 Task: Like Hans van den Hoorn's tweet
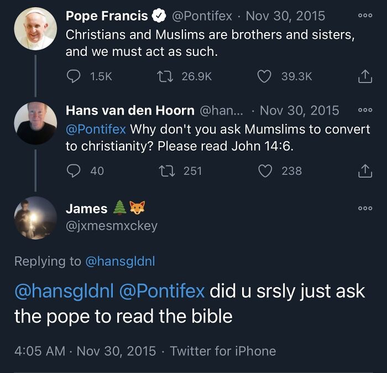click(x=265, y=171)
